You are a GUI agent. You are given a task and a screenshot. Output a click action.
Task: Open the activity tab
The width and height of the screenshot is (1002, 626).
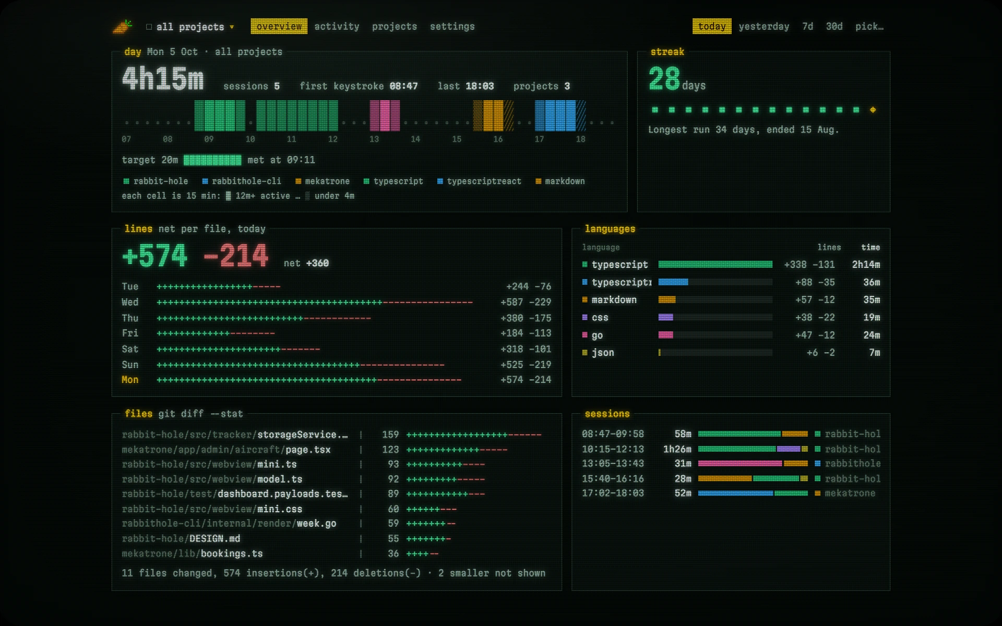(x=337, y=27)
